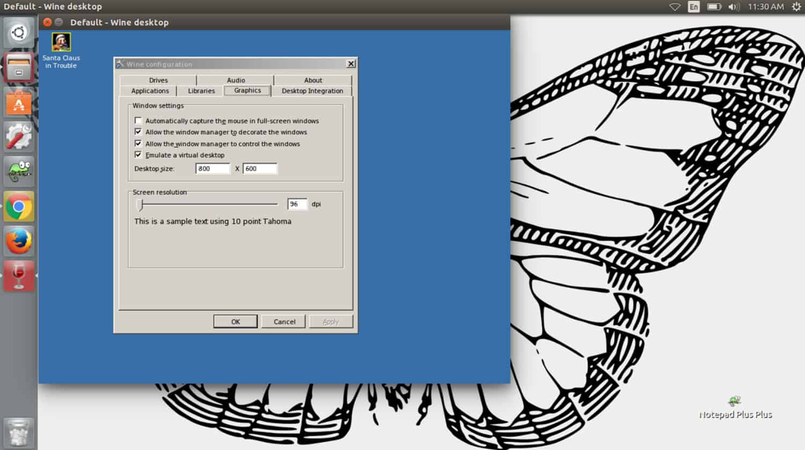Switch to the Libraries tab
The image size is (805, 450).
click(x=201, y=91)
